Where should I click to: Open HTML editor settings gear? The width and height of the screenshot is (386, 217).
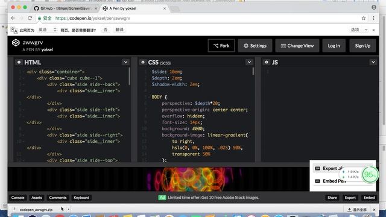[19, 62]
